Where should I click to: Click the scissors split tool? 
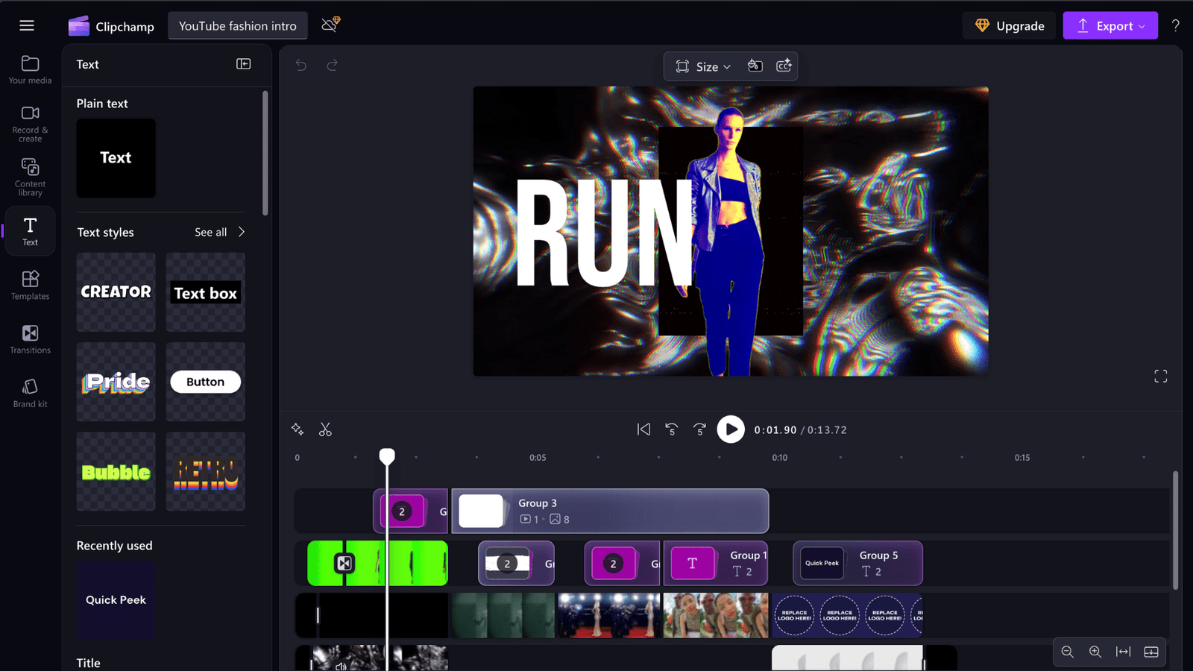point(325,429)
